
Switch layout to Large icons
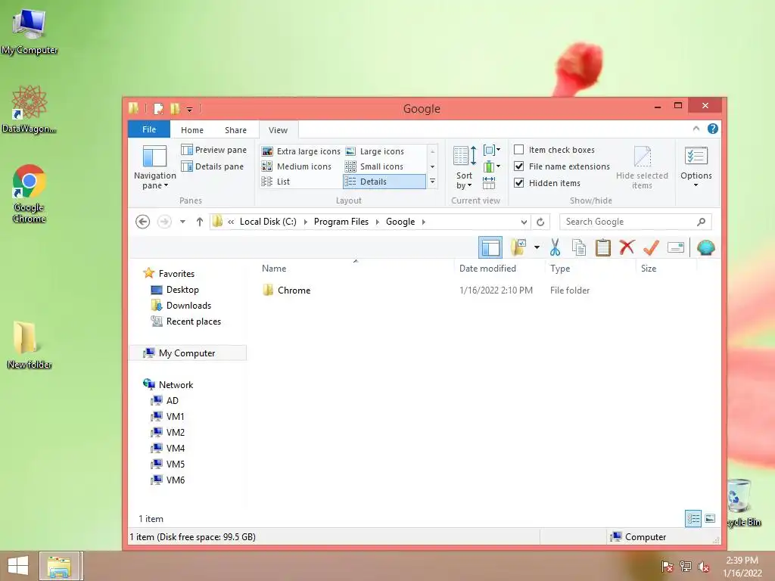click(x=375, y=151)
